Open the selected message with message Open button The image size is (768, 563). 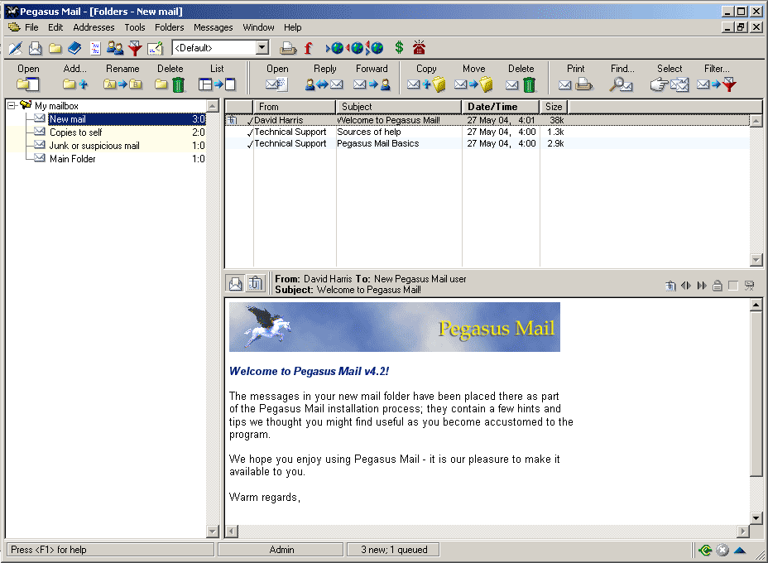point(277,78)
